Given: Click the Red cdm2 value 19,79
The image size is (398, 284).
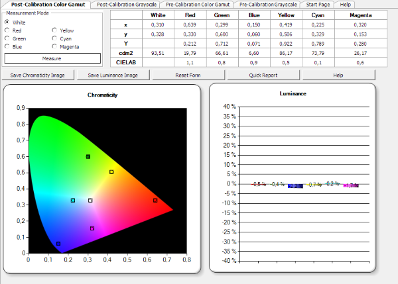Looking at the screenshot, I should pyautogui.click(x=190, y=53).
